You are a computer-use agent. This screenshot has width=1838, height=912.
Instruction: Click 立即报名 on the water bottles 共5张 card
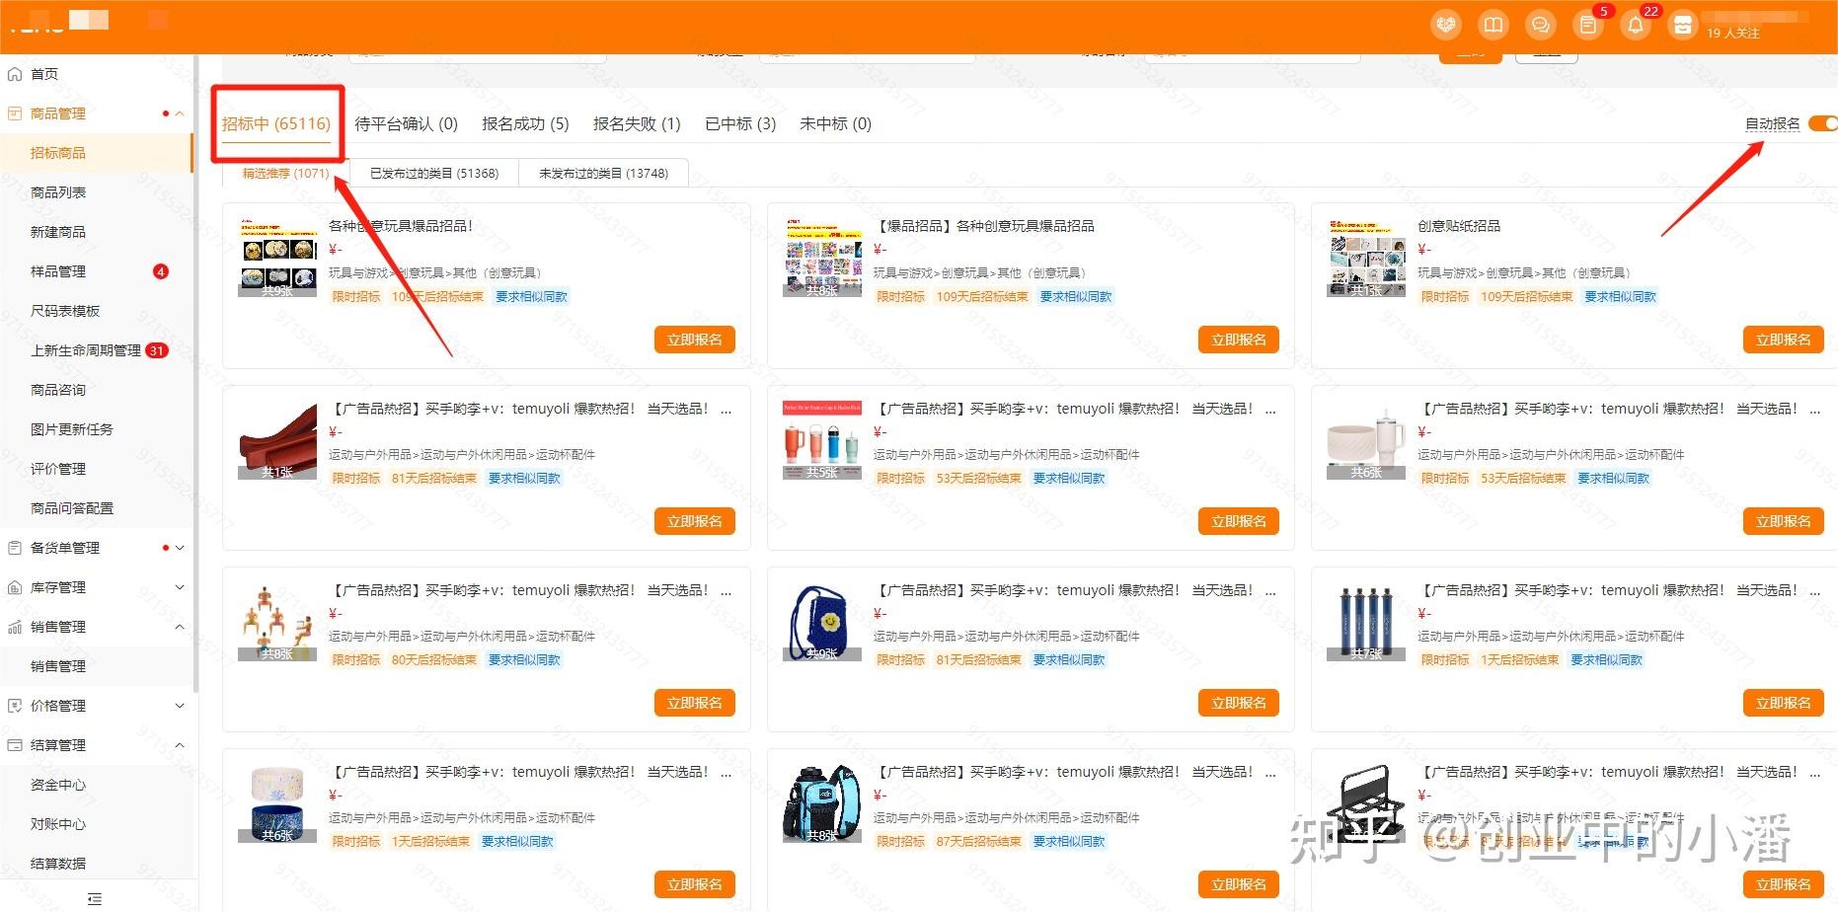(1239, 521)
